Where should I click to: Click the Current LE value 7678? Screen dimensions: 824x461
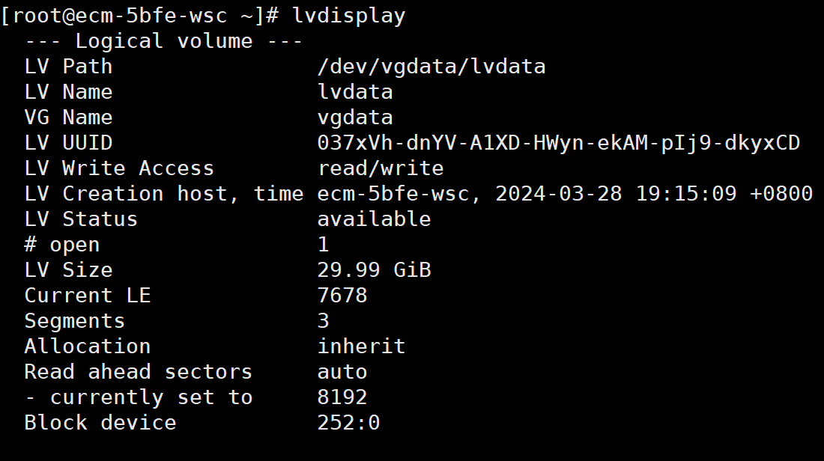click(342, 296)
